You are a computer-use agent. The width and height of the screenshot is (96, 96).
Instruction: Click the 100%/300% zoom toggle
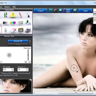(x=68, y=11)
